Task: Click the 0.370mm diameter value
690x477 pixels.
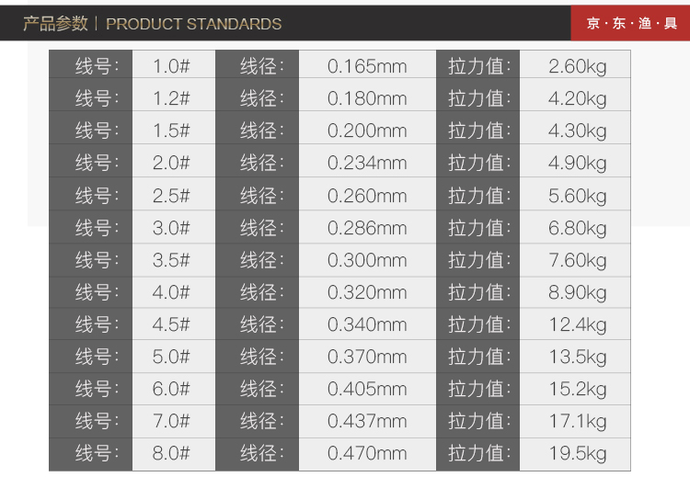Action: (x=367, y=357)
